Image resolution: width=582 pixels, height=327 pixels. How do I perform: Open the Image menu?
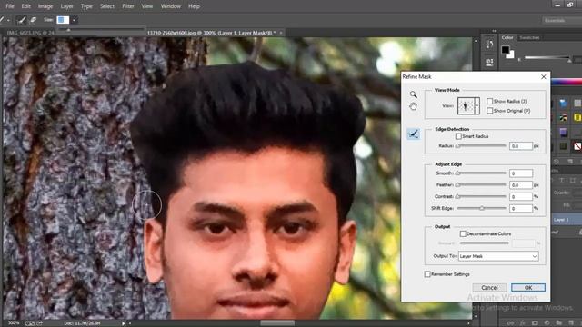pos(45,6)
